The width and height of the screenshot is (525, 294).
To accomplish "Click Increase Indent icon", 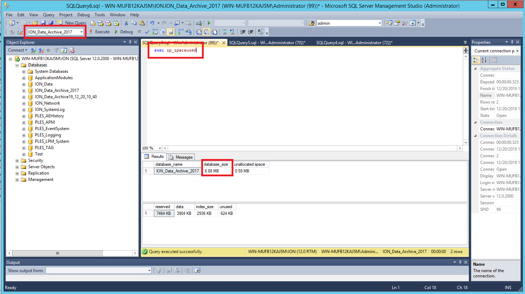I will click(x=251, y=32).
